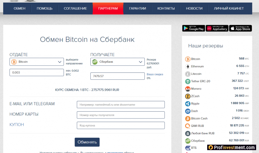This screenshot has width=259, height=153.
Task: Click the Monero name in reserves list
Action: [196, 89]
